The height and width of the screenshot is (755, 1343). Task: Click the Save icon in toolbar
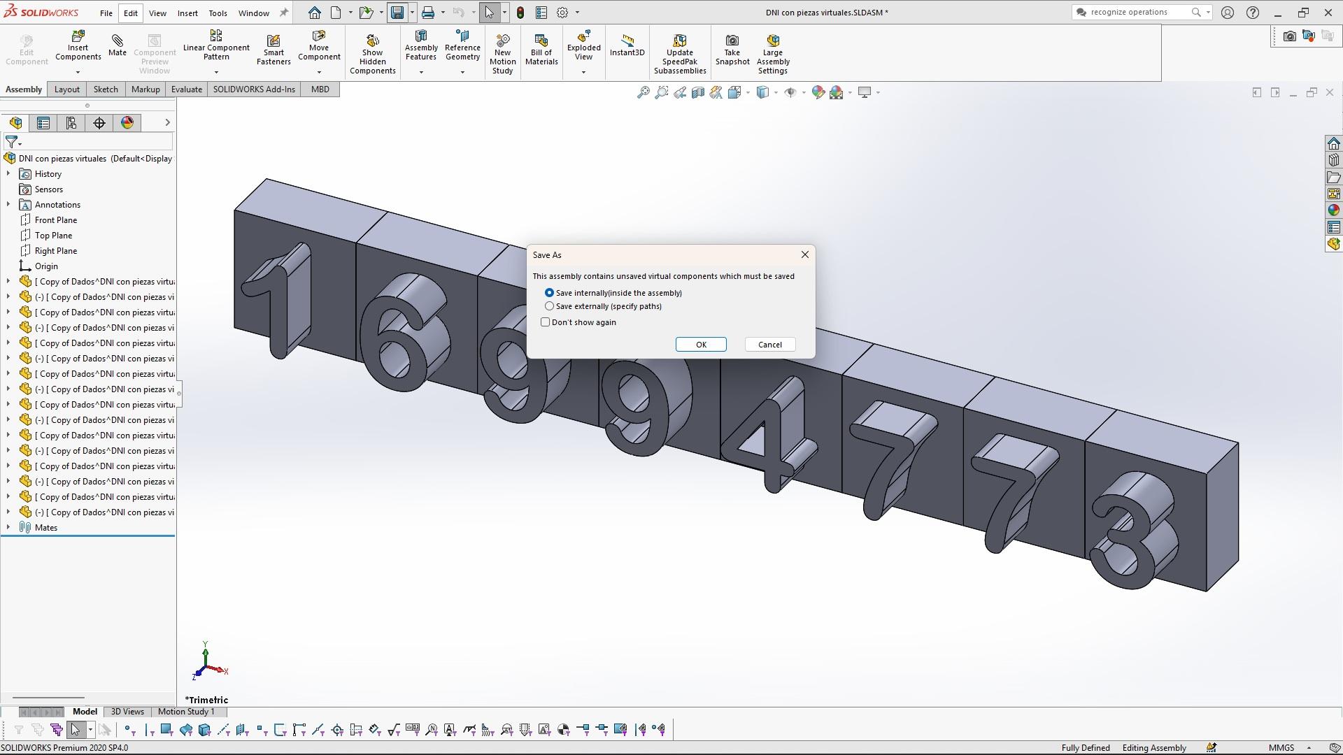point(397,13)
